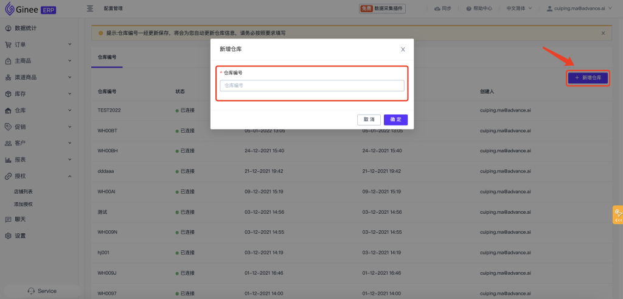Click the 数据统计 dashboard icon
623x299 pixels.
pyautogui.click(x=8, y=28)
